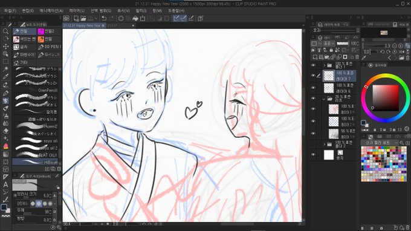Click the New canvas icon
The image size is (411, 231).
76,18
